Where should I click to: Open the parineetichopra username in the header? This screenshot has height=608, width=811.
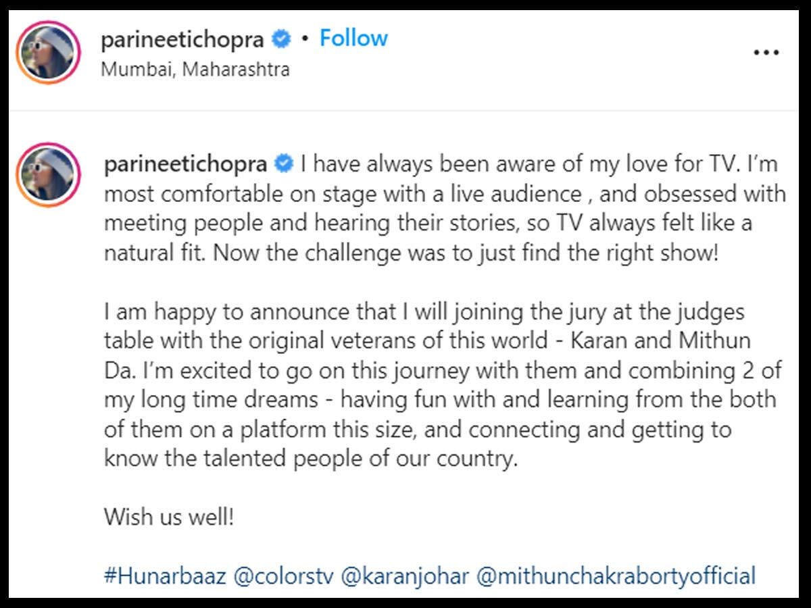182,40
